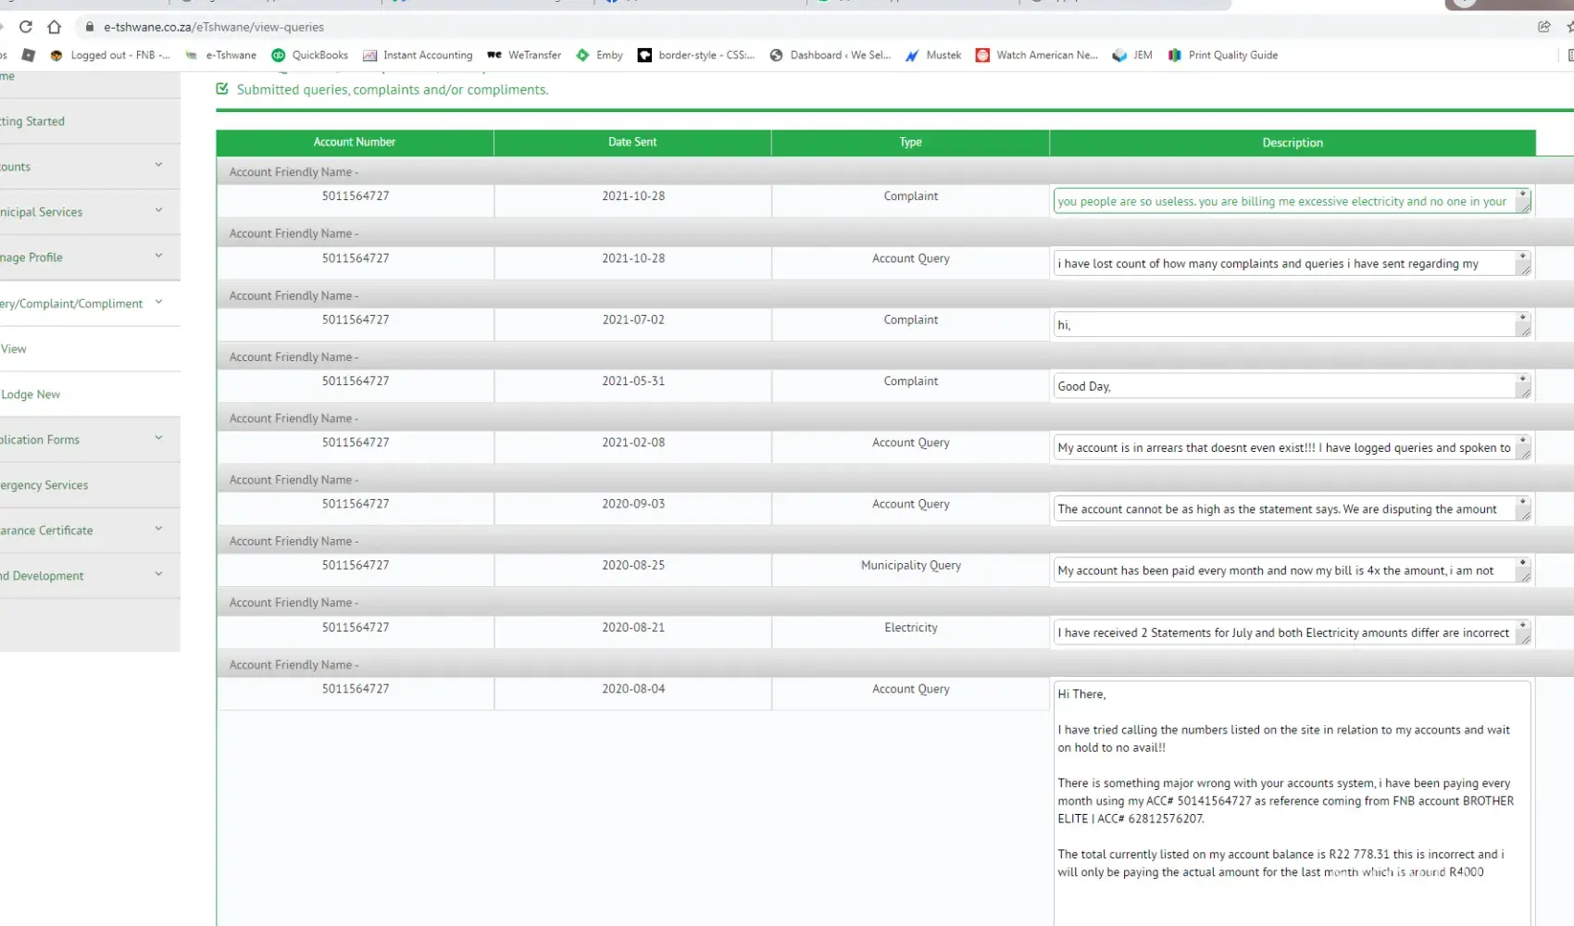Click the Description column header
Screen dimensions: 1574x926
point(1292,143)
